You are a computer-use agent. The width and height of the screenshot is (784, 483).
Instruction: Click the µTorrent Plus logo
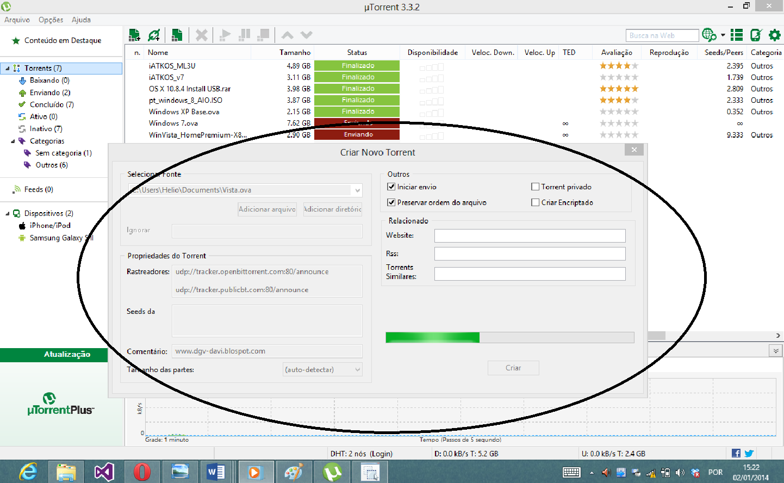[60, 404]
